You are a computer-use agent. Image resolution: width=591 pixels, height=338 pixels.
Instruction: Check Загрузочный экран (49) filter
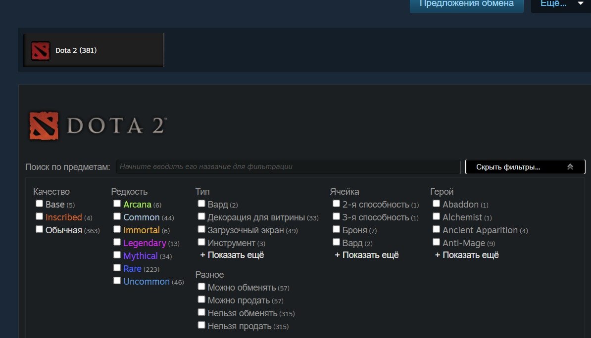tap(201, 229)
